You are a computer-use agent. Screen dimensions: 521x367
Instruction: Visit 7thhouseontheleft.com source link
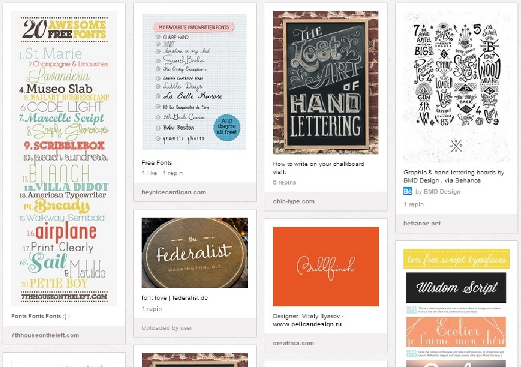click(45, 335)
